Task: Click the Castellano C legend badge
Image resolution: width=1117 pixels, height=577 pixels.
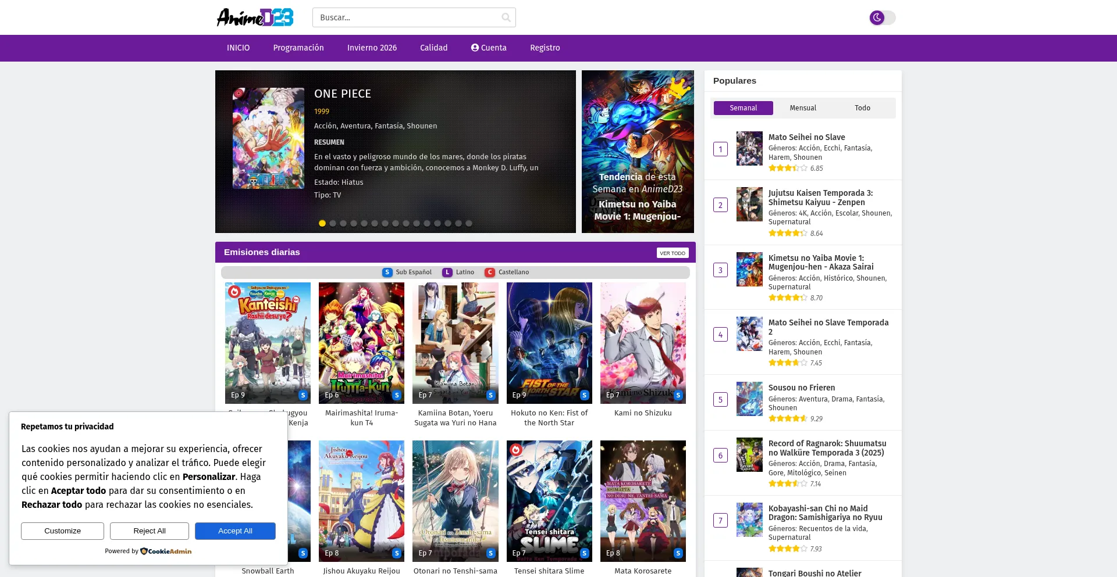Action: (490, 272)
